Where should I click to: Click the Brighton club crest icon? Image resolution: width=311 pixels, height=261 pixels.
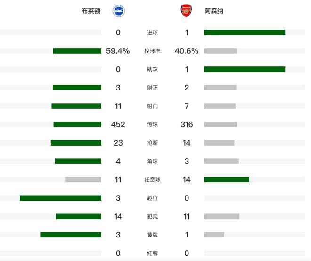[x=118, y=11]
